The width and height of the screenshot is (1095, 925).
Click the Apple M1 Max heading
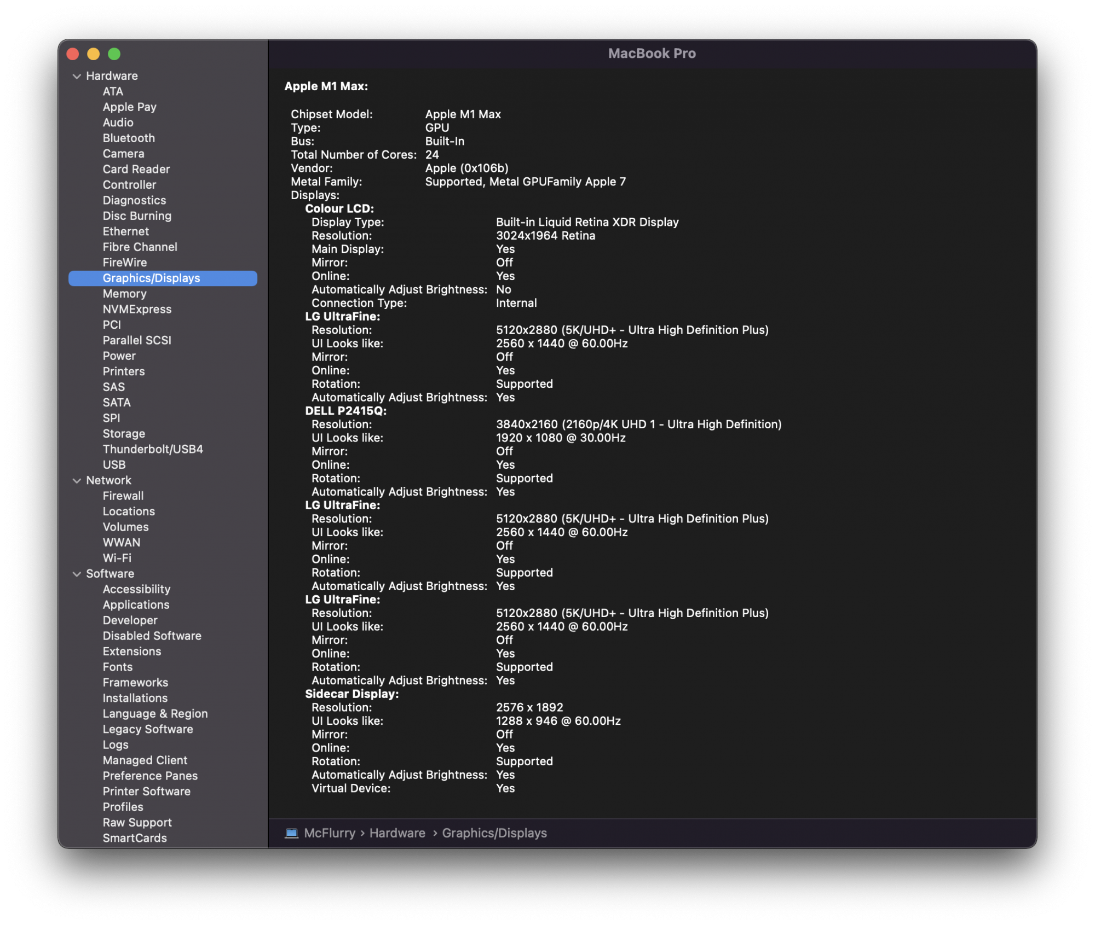click(x=326, y=86)
